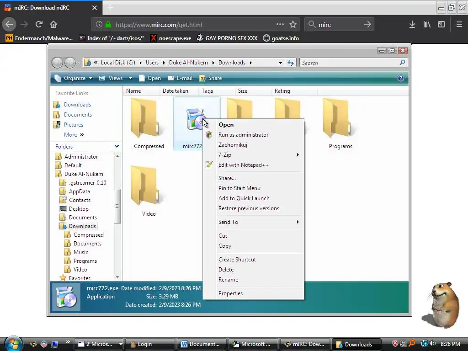468x351 pixels.
Task: Bookmark this page with the star icon
Action: point(293,25)
